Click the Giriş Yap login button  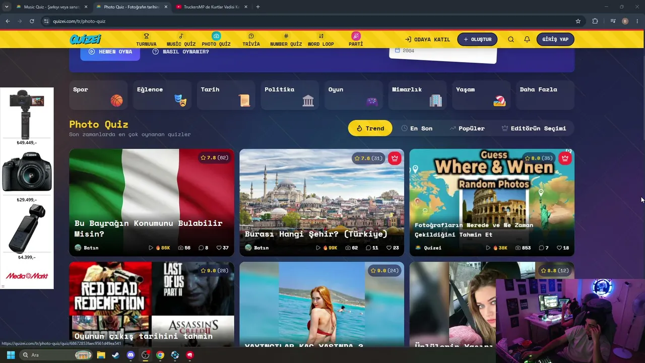pos(555,39)
